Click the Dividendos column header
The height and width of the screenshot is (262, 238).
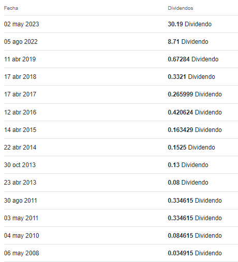click(181, 8)
